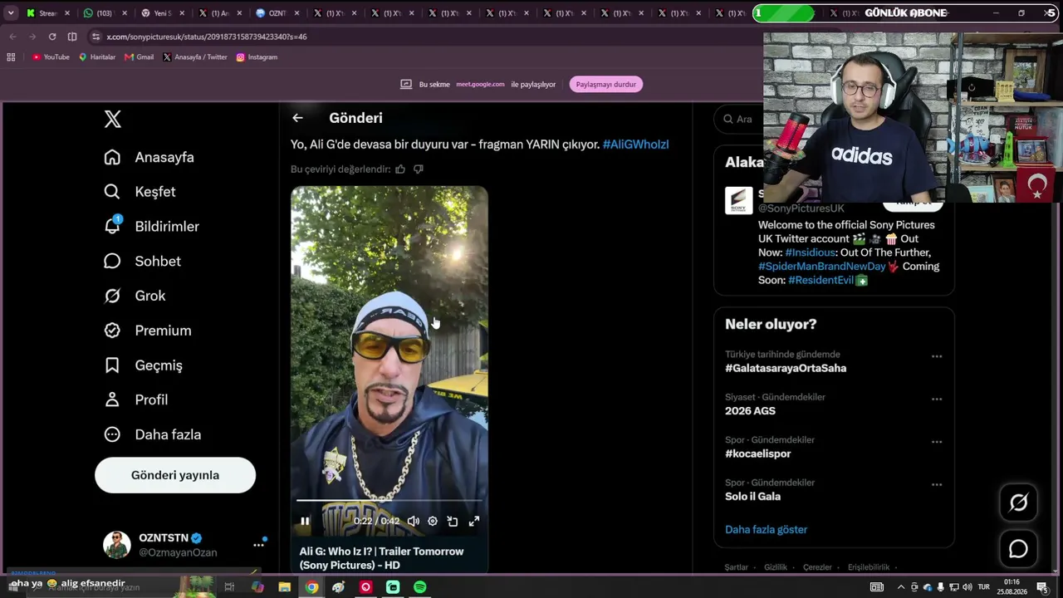The width and height of the screenshot is (1063, 598).
Task: Click the browser back arrow
Action: pyautogui.click(x=12, y=37)
